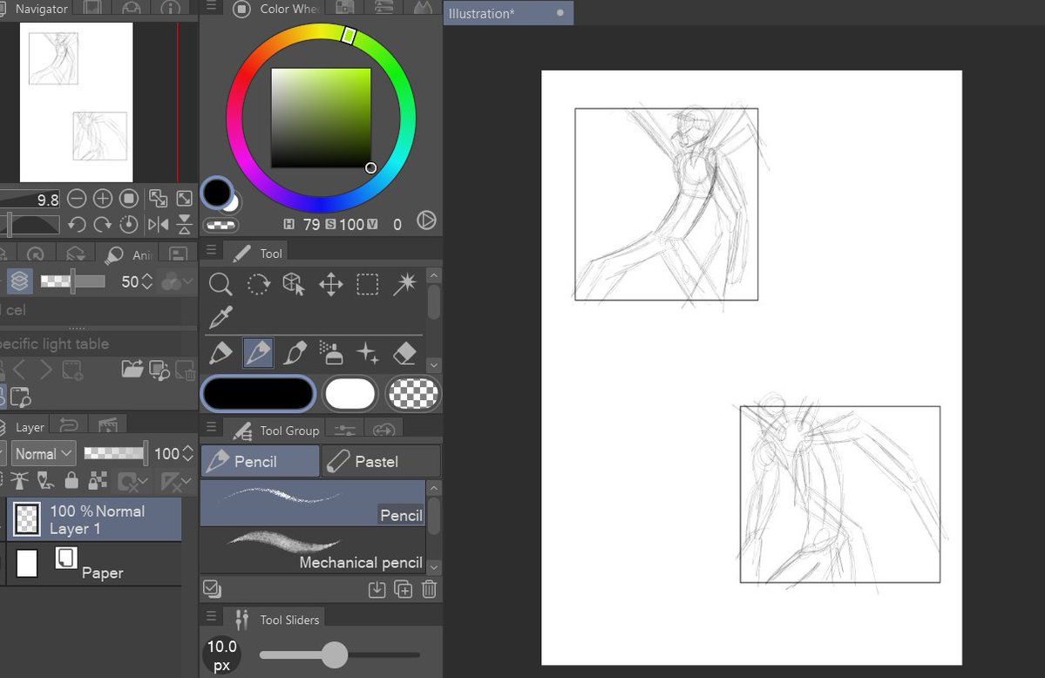Rotate canvas left in Navigator
This screenshot has height=678, width=1045.
coord(77,225)
